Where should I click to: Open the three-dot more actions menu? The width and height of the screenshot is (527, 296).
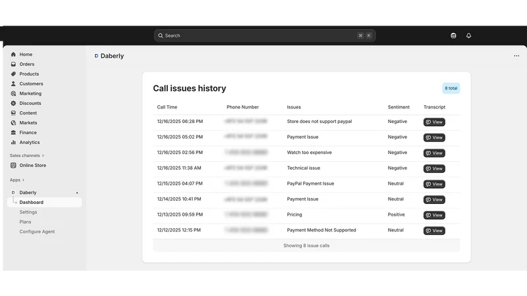[516, 56]
